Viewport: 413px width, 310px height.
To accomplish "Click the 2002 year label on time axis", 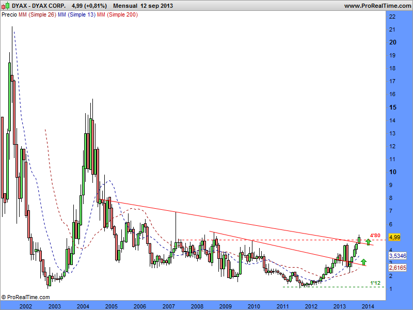I will (x=26, y=306).
